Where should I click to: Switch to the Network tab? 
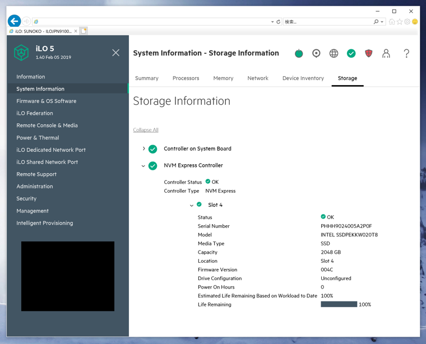coord(258,78)
